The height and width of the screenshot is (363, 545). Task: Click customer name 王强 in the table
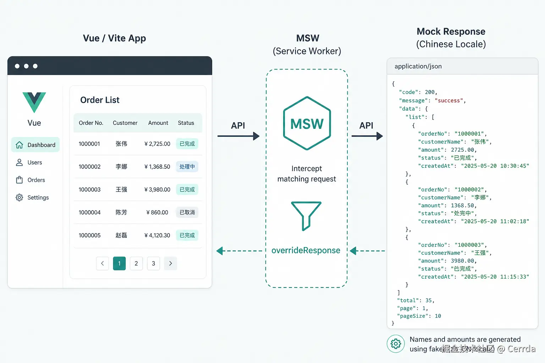[121, 190]
